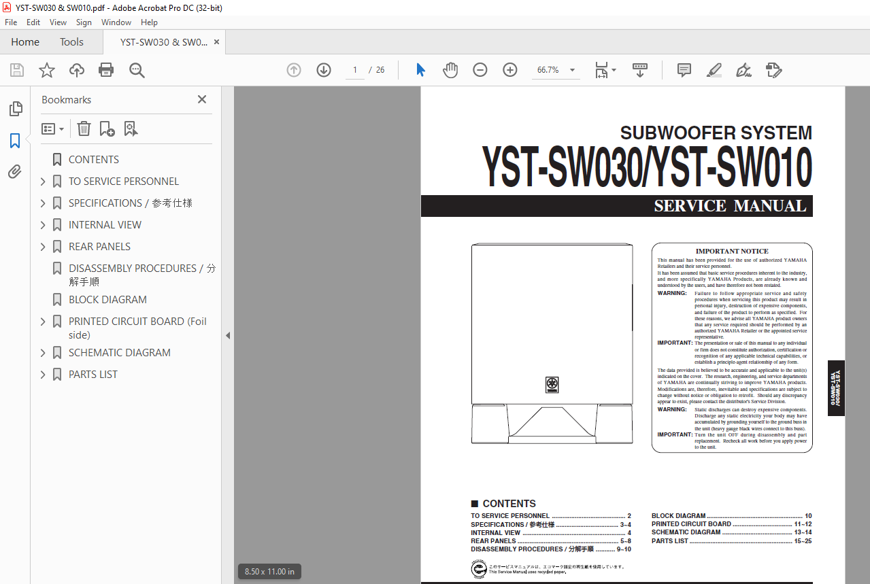
Task: Zoom in with the plus icon
Action: [x=510, y=70]
